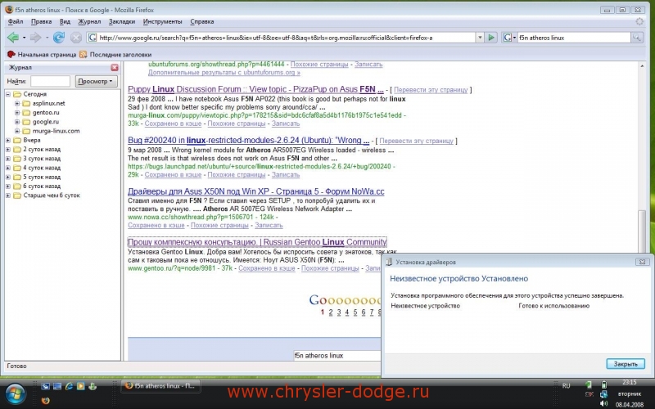Expand the Вчера history folder

point(8,140)
